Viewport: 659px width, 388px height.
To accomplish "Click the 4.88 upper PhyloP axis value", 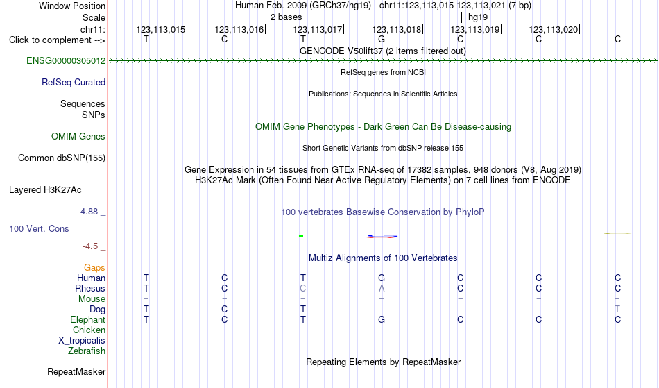I will (x=89, y=212).
